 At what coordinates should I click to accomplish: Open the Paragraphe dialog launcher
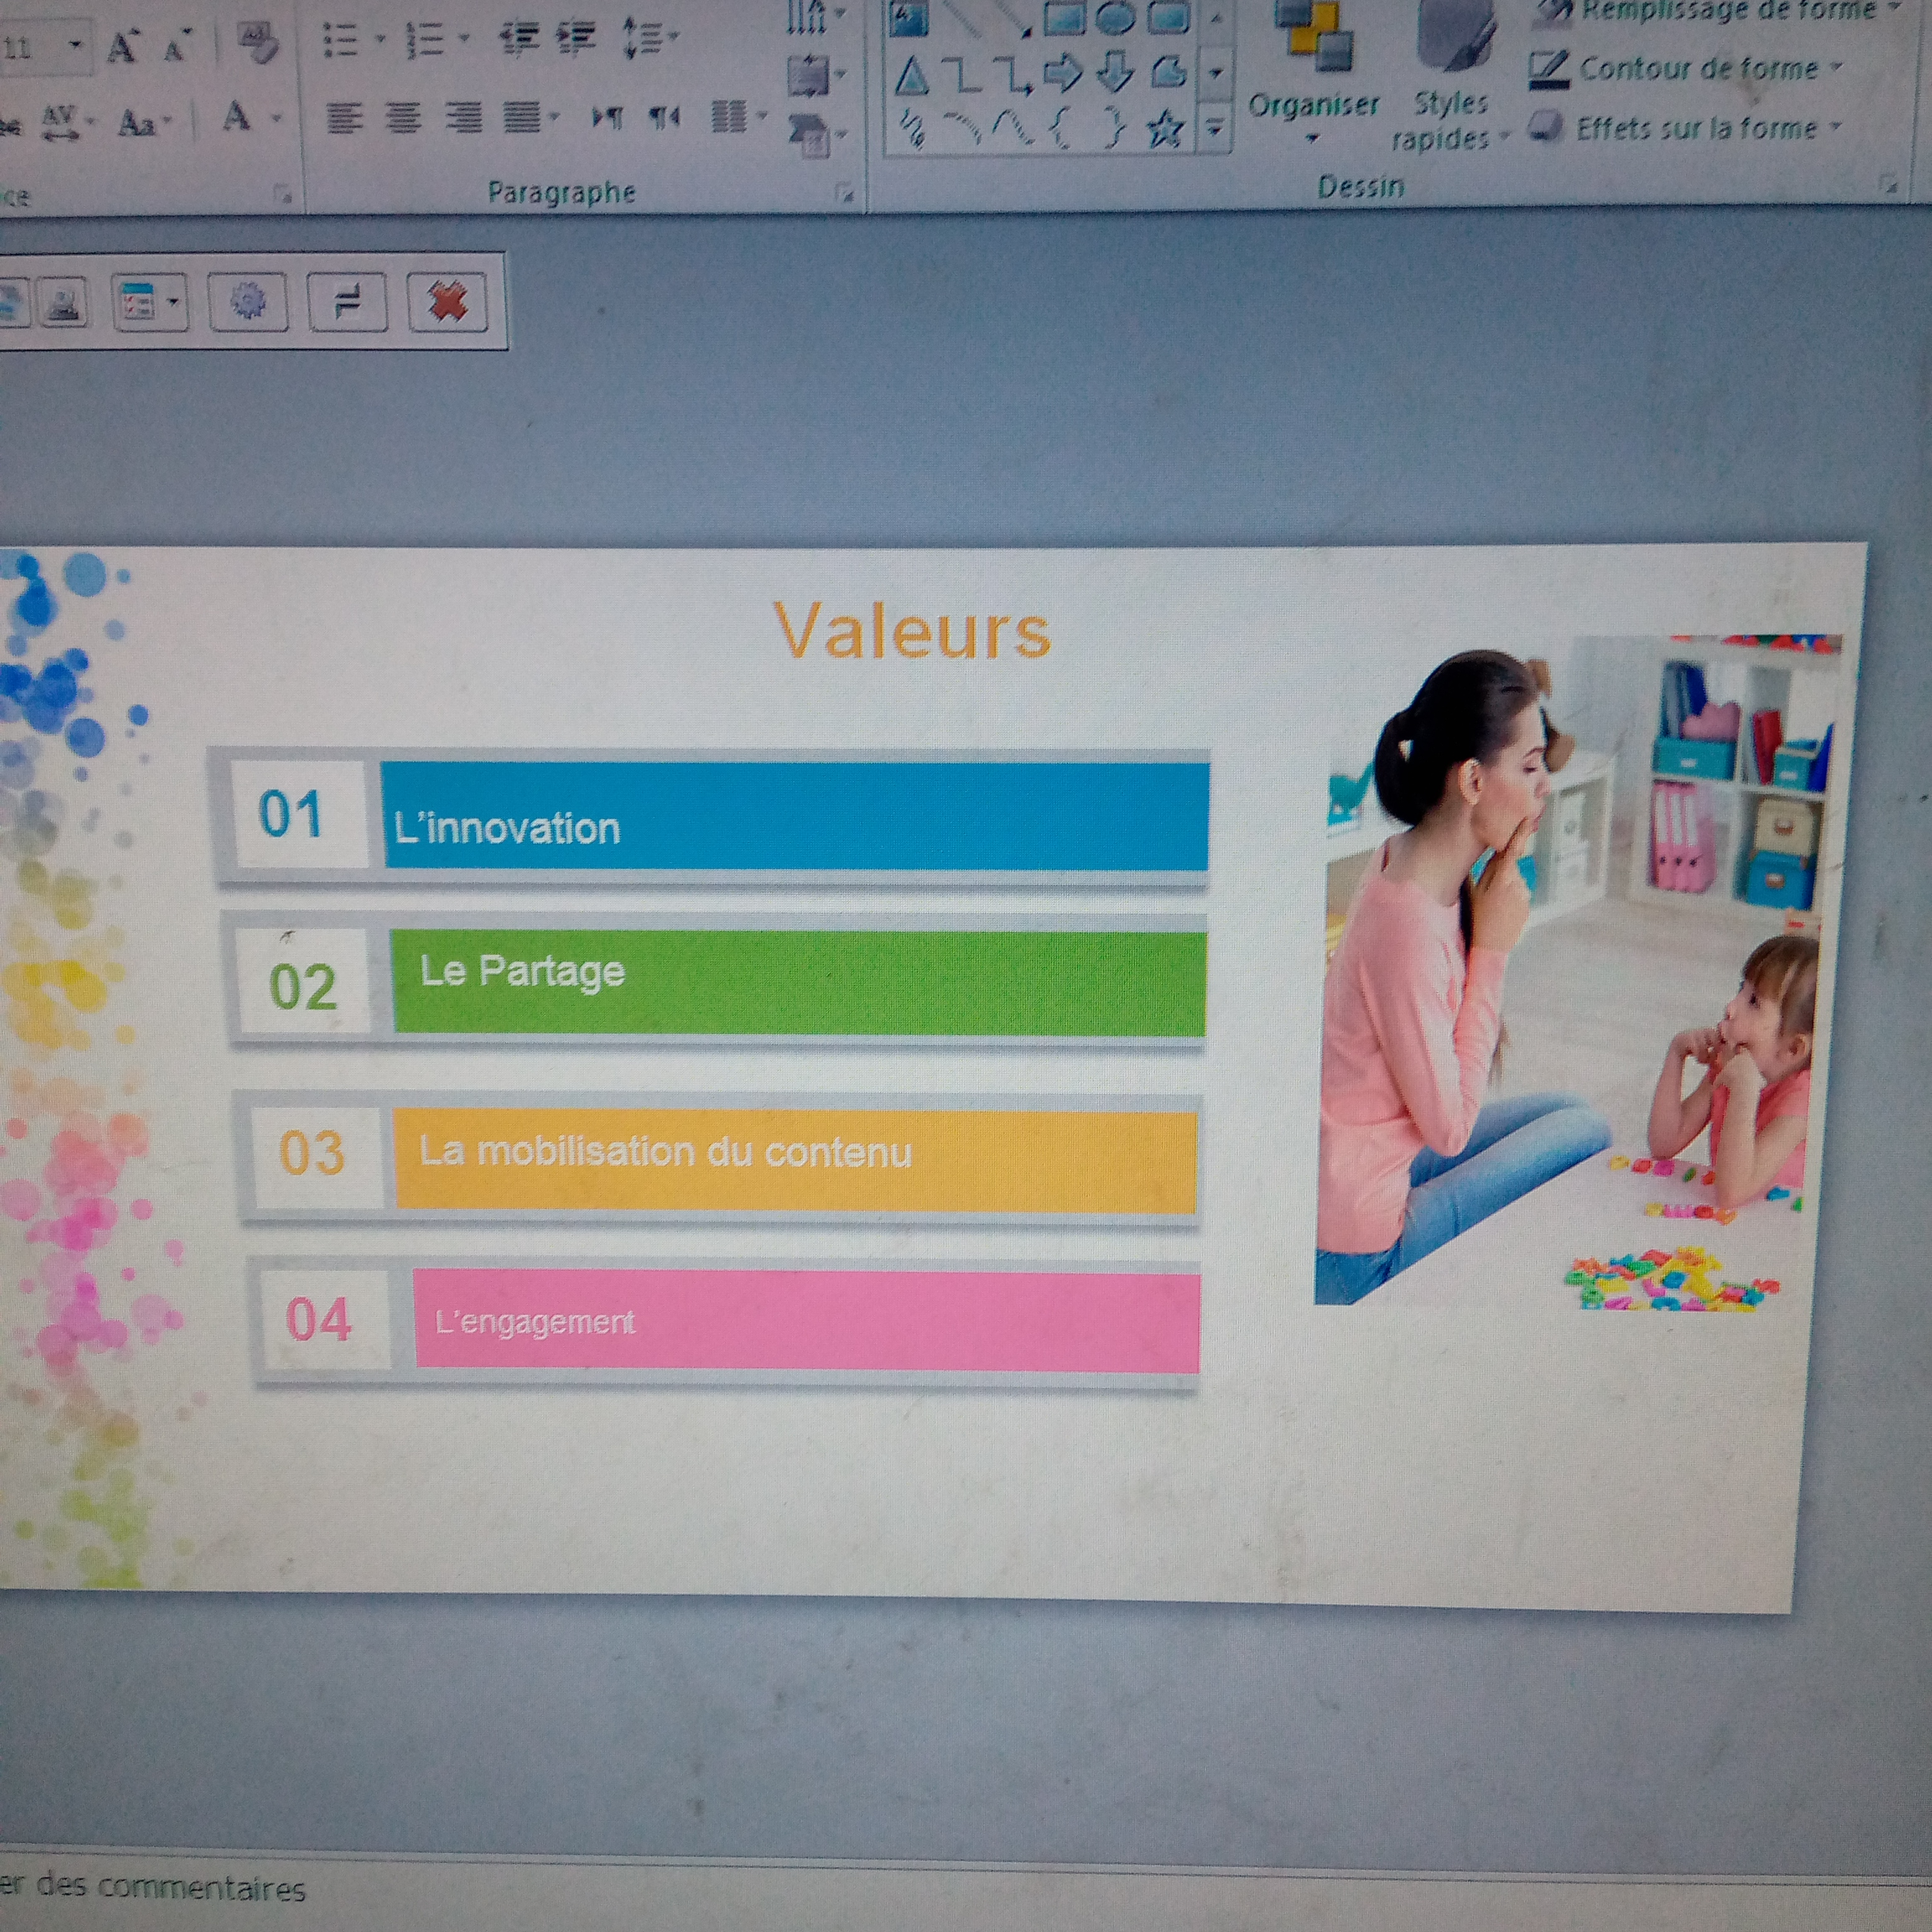click(845, 193)
